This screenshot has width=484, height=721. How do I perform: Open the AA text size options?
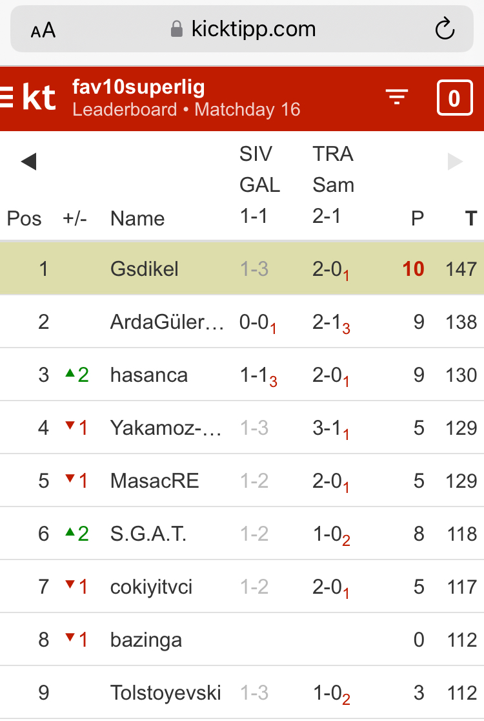[43, 30]
